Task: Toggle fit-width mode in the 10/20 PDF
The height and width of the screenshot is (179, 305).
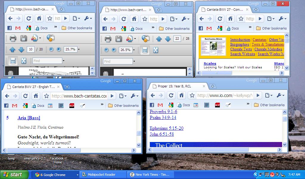Action: coord(13,61)
